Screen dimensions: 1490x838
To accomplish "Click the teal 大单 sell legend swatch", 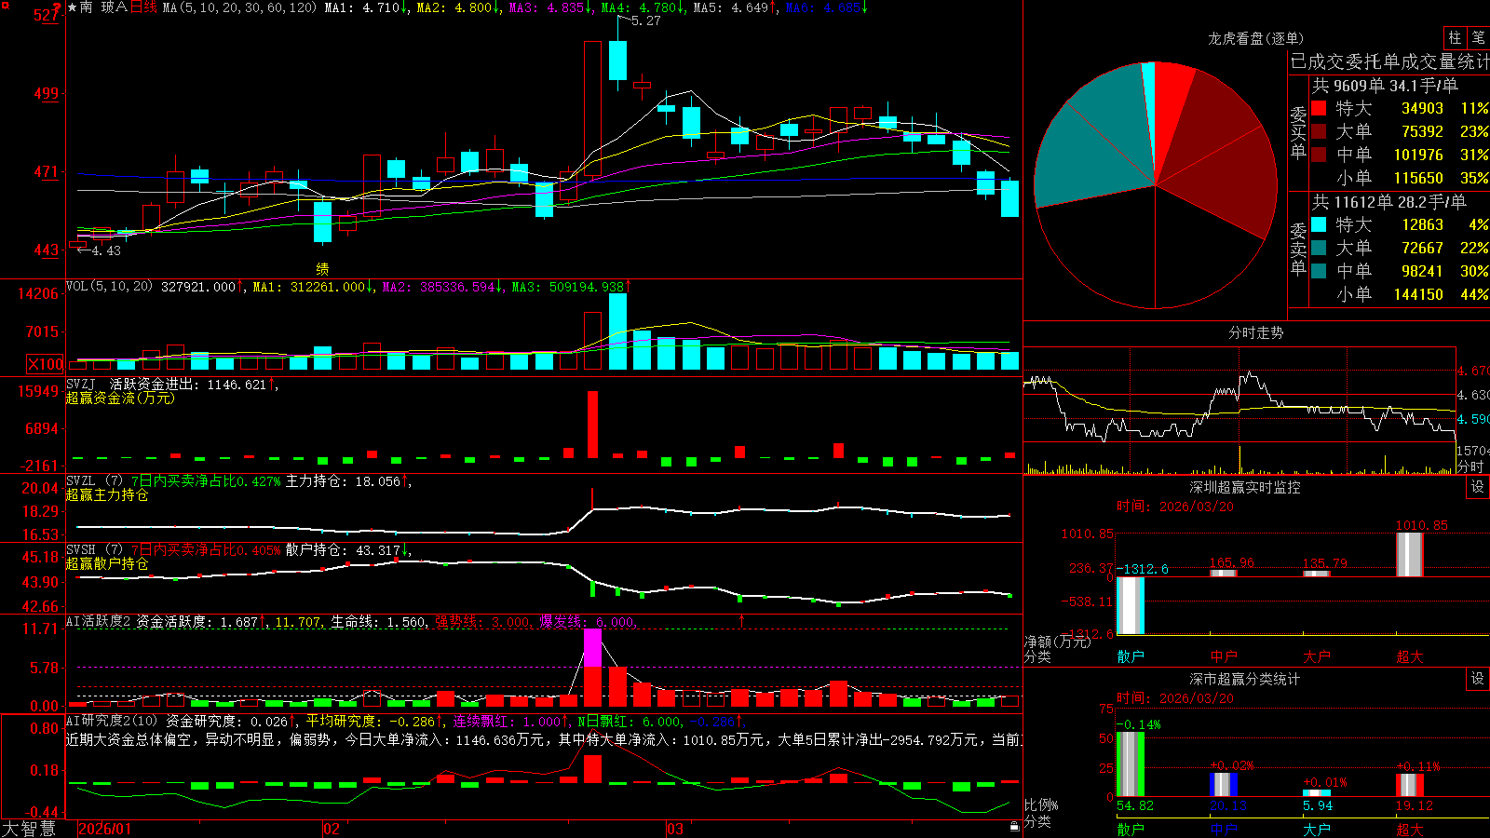I will [1319, 248].
